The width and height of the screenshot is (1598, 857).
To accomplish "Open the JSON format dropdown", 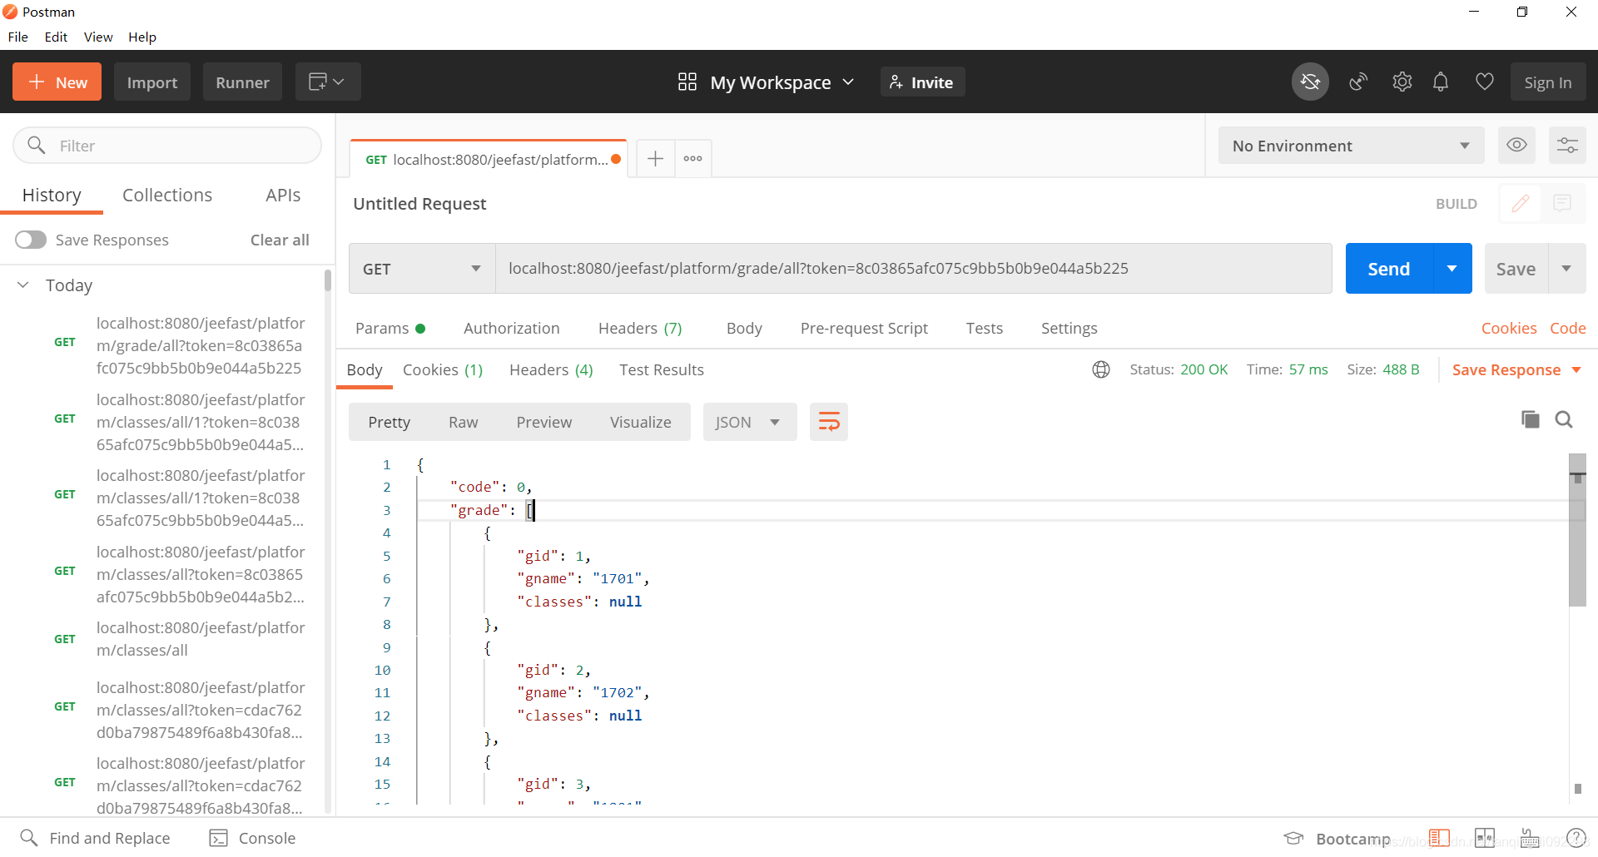I will (x=749, y=422).
